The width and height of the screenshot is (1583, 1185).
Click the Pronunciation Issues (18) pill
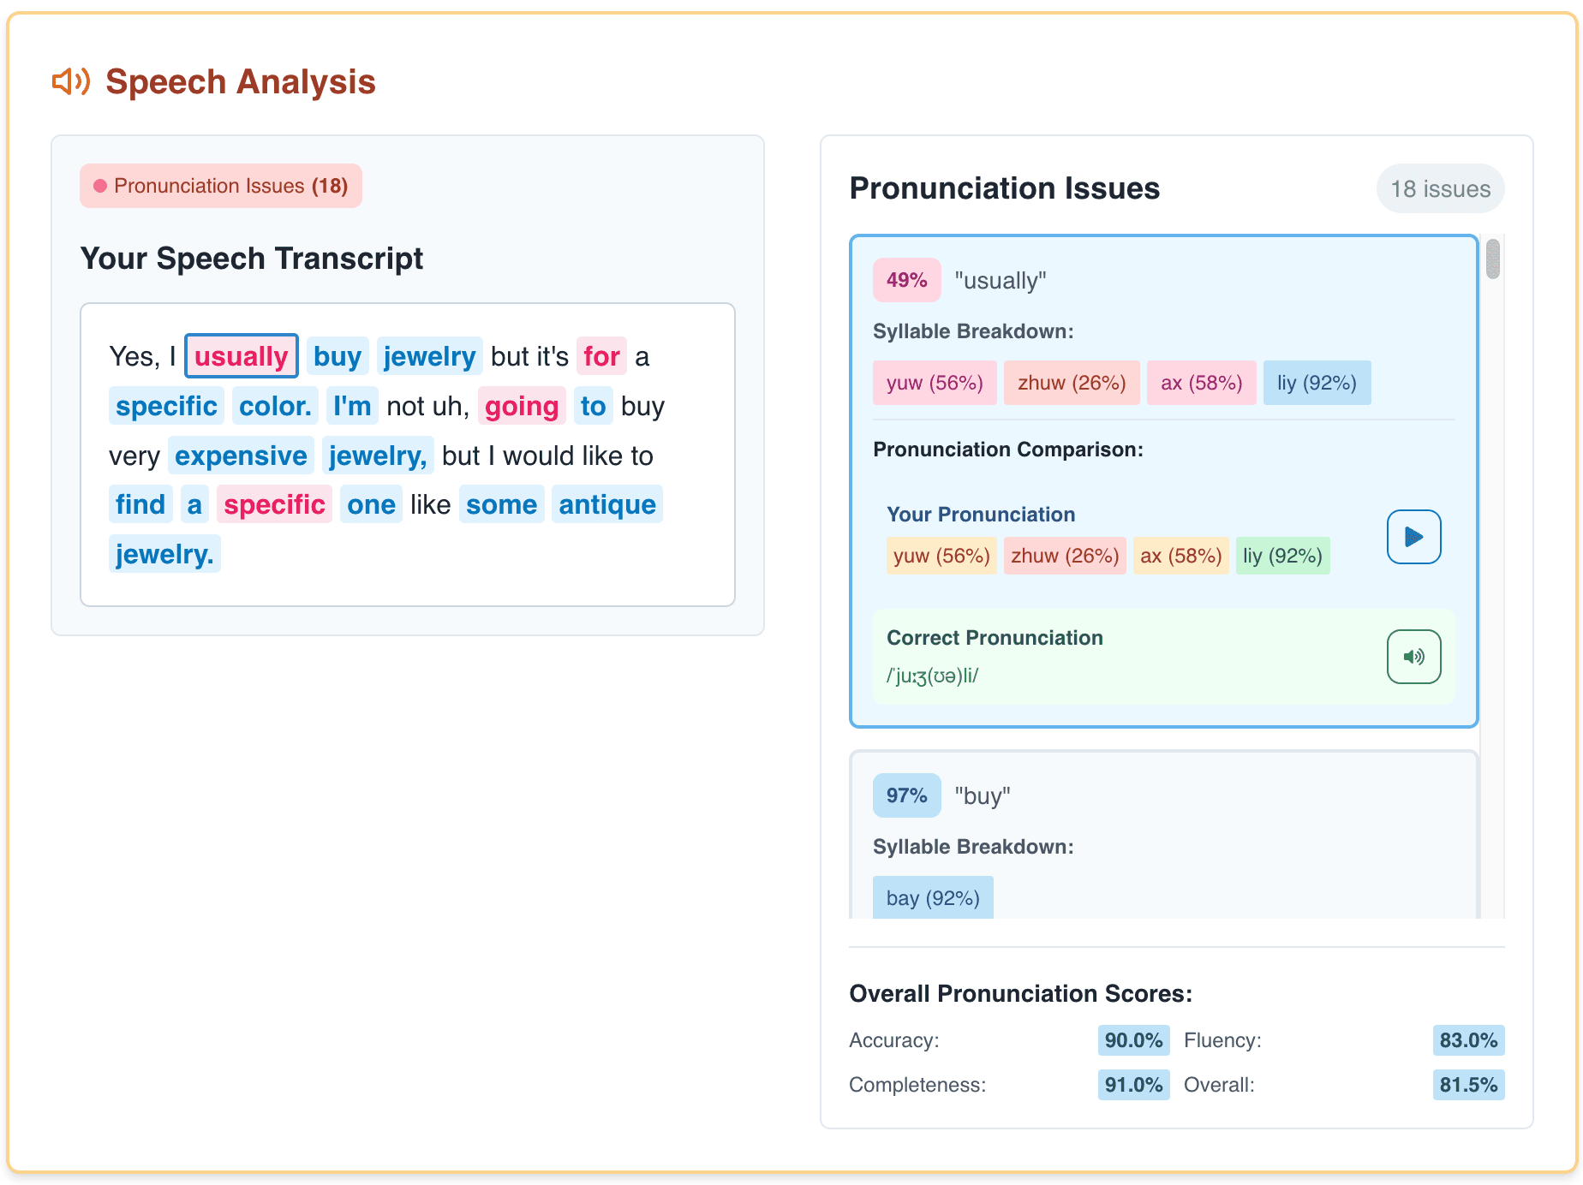point(220,186)
